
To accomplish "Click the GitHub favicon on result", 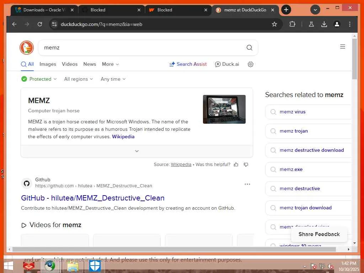I will click(27, 183).
